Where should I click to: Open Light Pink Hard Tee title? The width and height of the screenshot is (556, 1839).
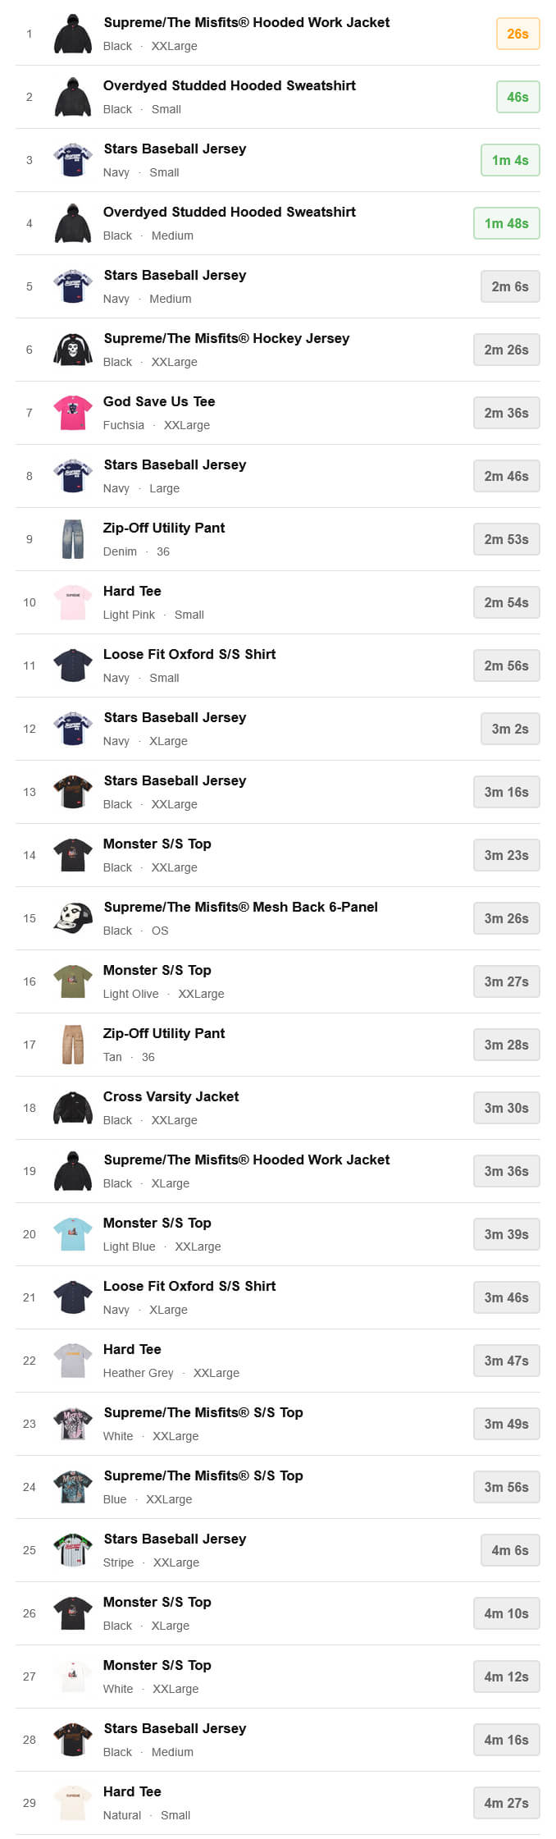132,592
